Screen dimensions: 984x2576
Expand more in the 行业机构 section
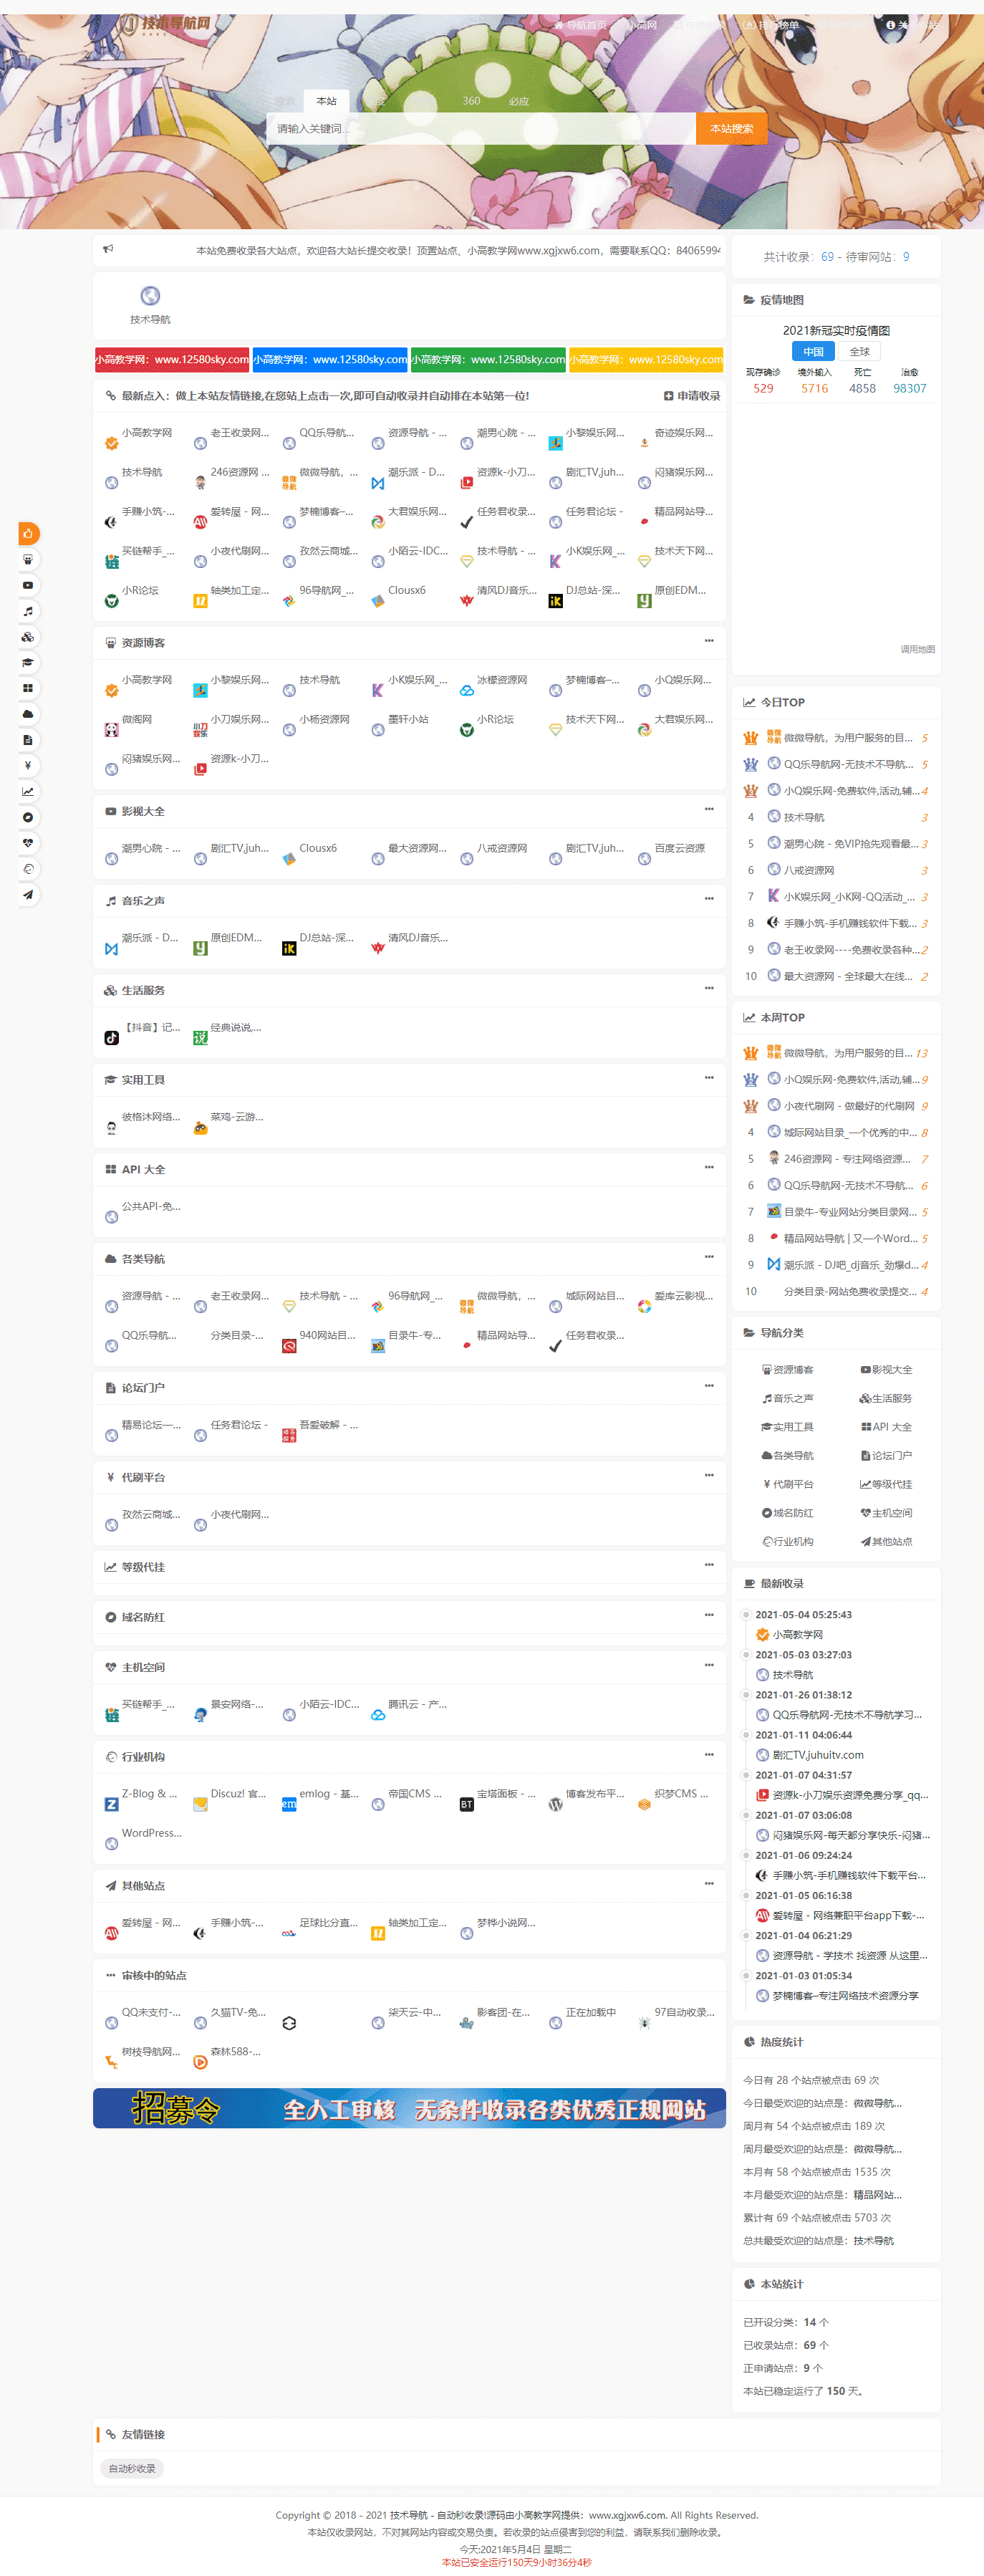(708, 1755)
